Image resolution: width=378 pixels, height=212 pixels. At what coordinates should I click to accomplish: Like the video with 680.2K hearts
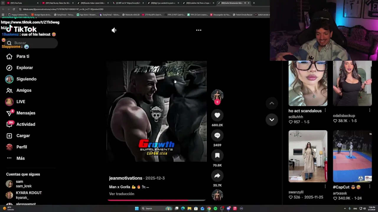click(x=217, y=115)
